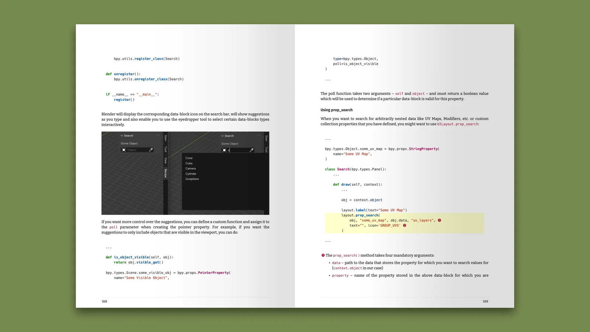
Task: Click the ❷ badge after the GROUP_UVS icon value
Action: coord(404,225)
